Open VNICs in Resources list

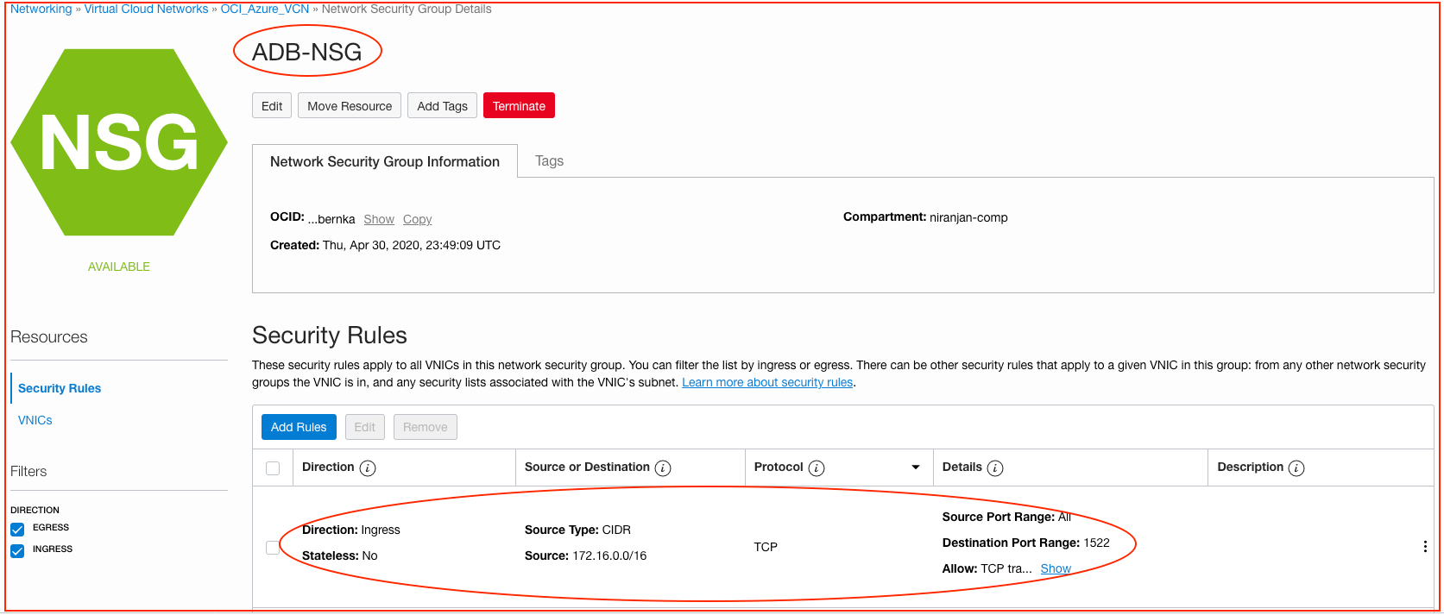point(35,420)
